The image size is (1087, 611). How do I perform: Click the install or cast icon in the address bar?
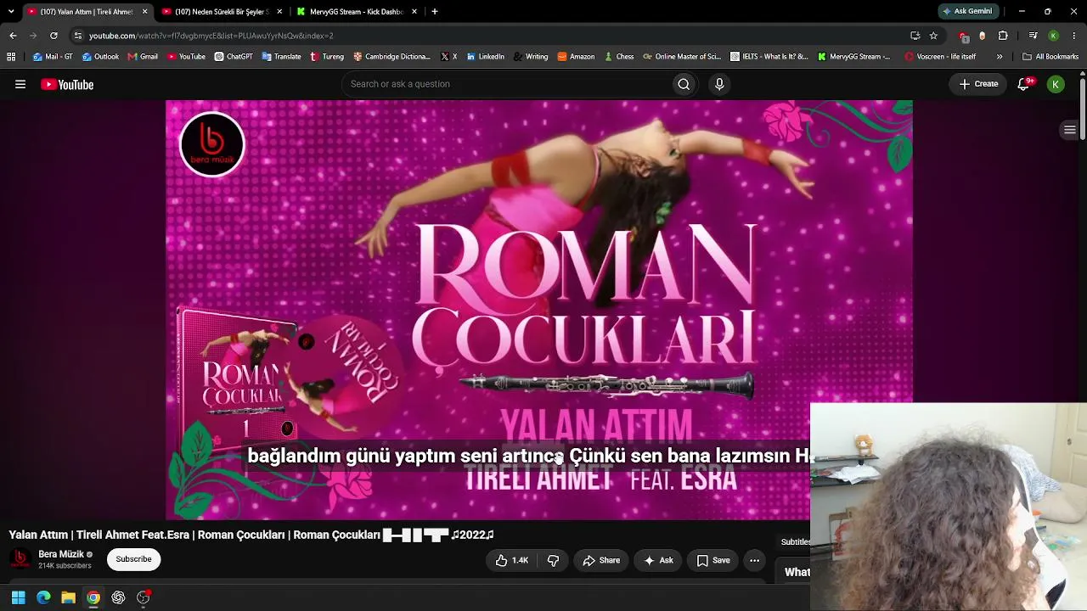coord(915,36)
